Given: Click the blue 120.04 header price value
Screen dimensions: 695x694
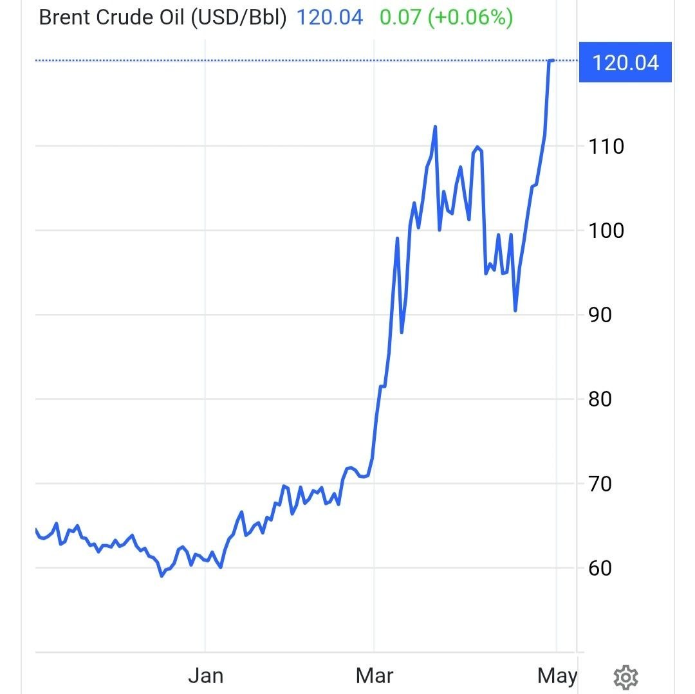Looking at the screenshot, I should (x=329, y=17).
